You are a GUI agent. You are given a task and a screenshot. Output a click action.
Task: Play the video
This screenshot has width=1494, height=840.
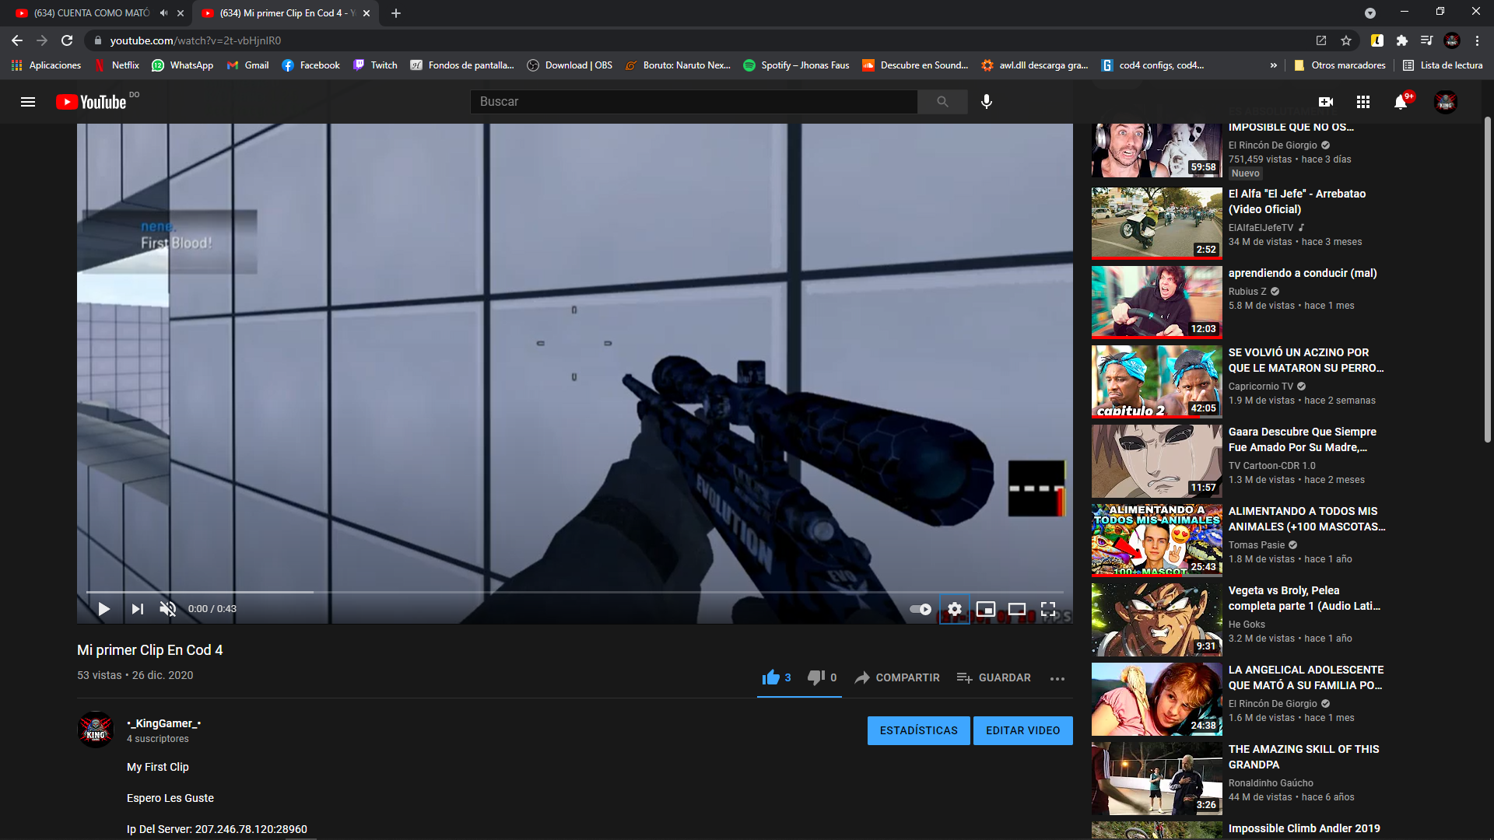coord(103,609)
